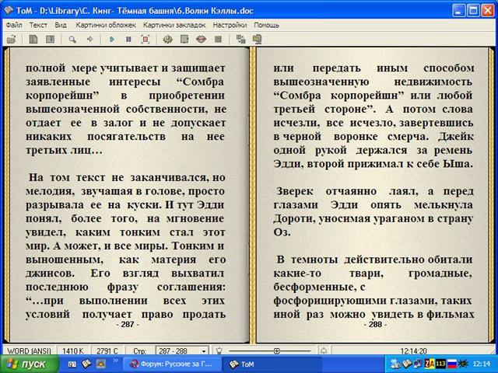Open the Файл menu
The height and width of the screenshot is (373, 498).
point(14,25)
